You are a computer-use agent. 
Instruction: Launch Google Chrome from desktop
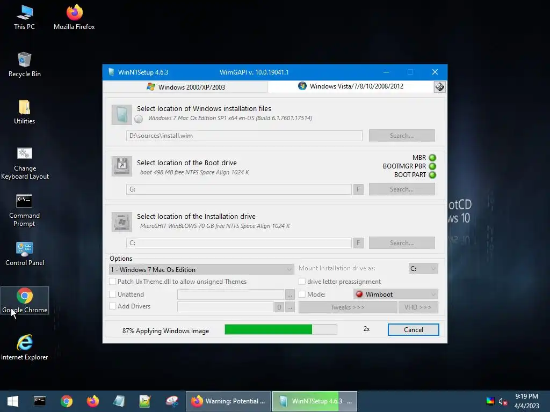(25, 300)
